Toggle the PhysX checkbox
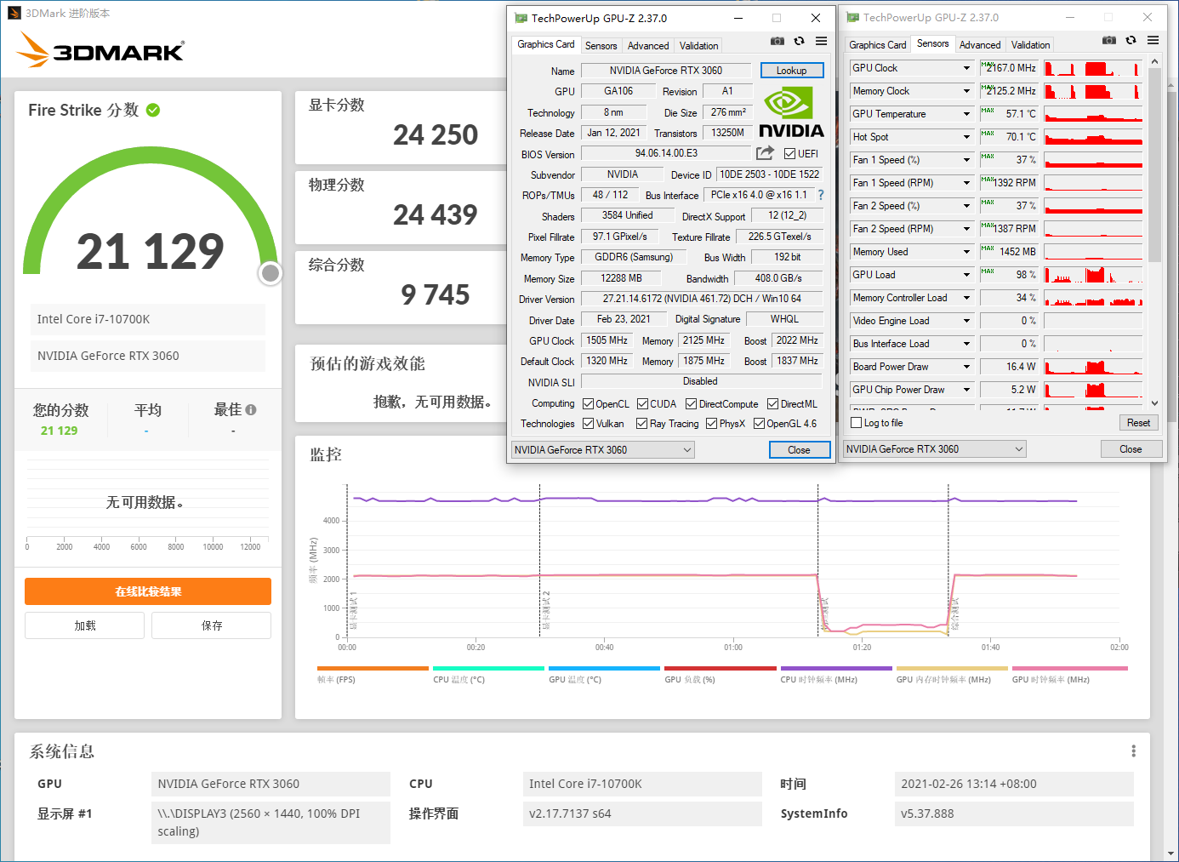The width and height of the screenshot is (1179, 862). click(711, 423)
